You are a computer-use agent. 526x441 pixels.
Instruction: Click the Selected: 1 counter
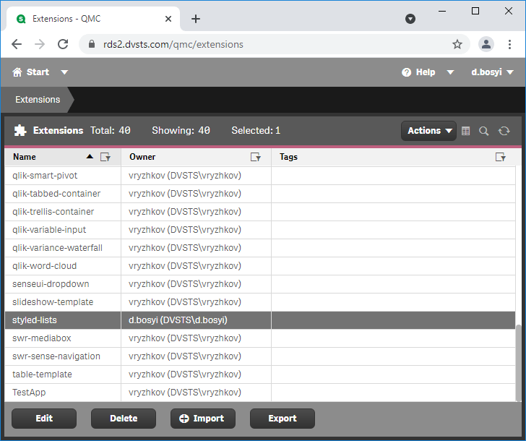[256, 131]
